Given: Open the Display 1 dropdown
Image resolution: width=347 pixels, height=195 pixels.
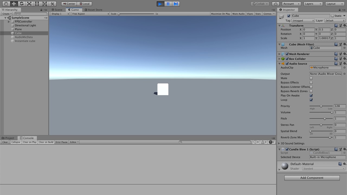Looking at the screenshot, I should 60,14.
